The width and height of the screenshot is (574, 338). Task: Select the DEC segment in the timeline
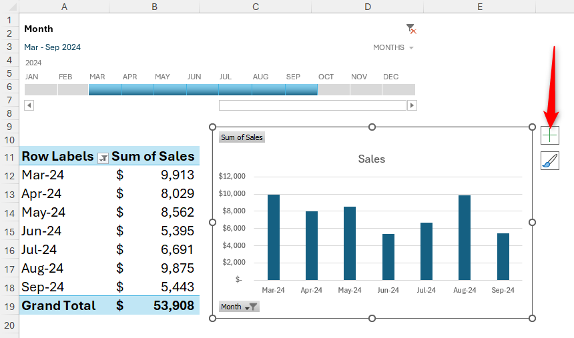click(398, 89)
